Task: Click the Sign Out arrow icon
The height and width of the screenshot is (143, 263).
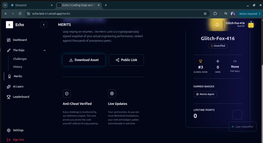Action: [x=8, y=140]
